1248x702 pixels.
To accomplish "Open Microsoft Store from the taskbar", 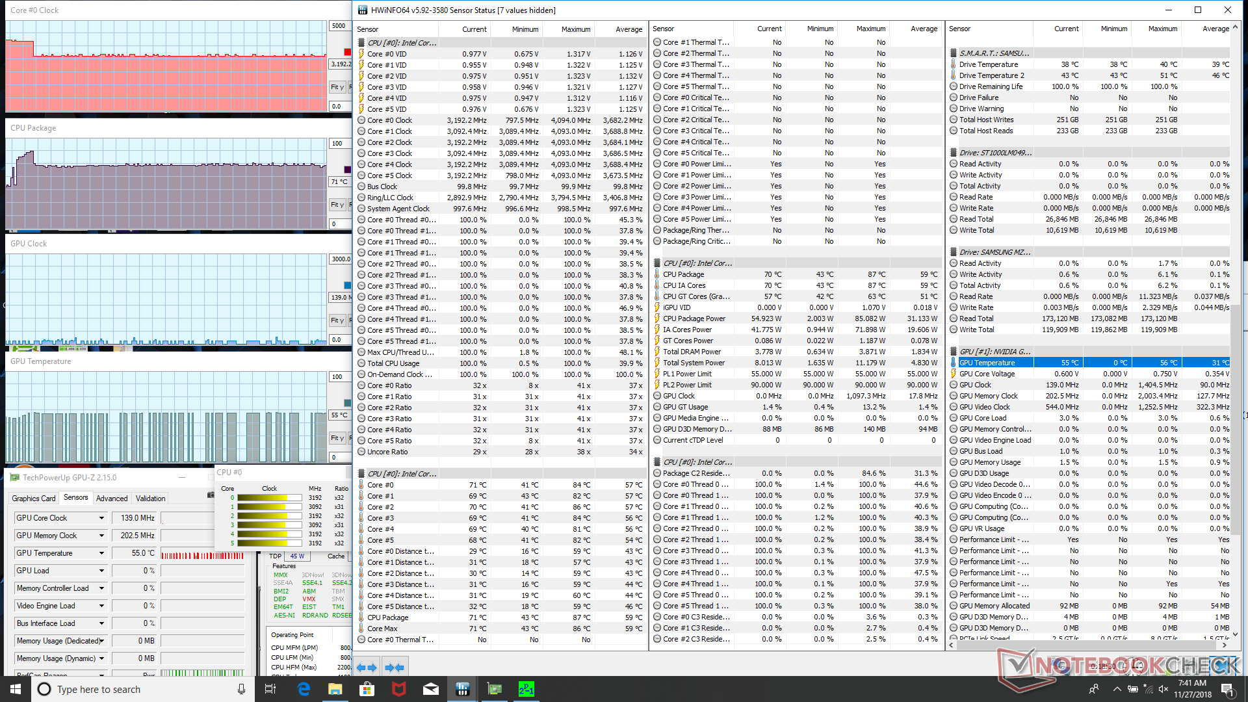I will 367,689.
